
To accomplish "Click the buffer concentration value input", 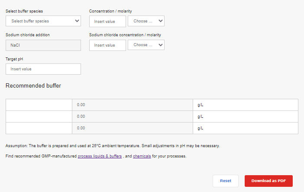I will point(107,21).
